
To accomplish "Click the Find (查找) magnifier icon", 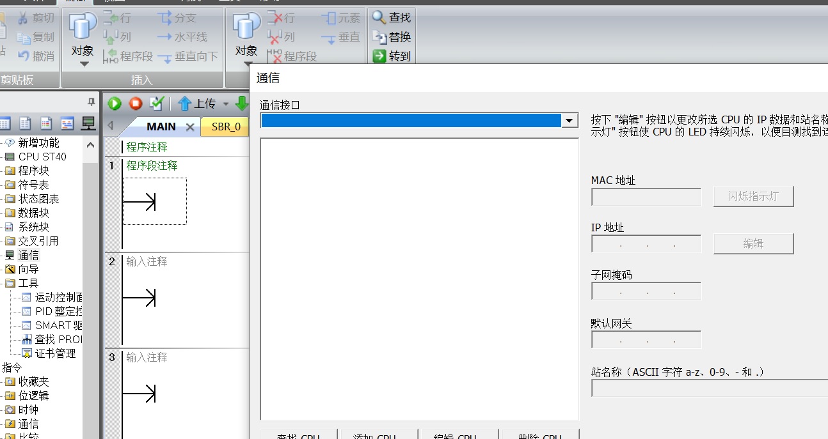I will [379, 18].
